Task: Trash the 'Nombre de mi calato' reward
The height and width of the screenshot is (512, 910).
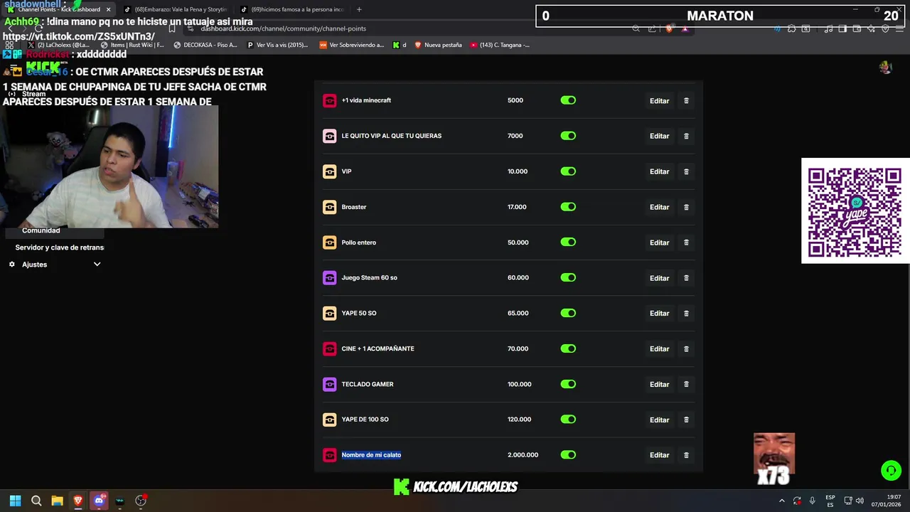Action: [686, 455]
